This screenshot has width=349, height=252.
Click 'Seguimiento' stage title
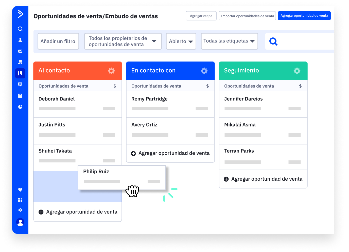(241, 71)
